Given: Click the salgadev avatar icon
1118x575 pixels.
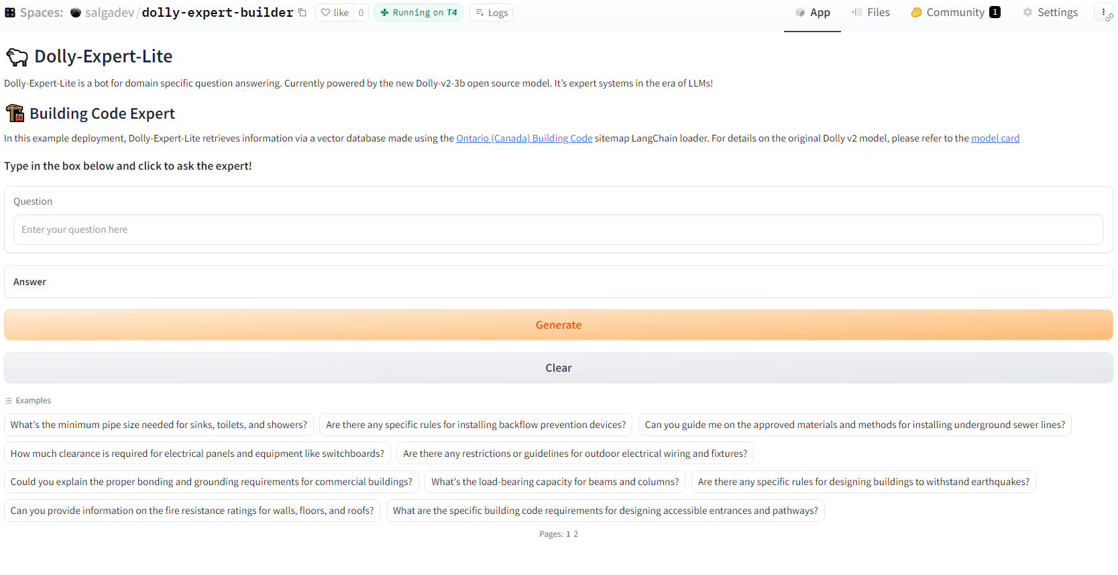Looking at the screenshot, I should pos(76,13).
